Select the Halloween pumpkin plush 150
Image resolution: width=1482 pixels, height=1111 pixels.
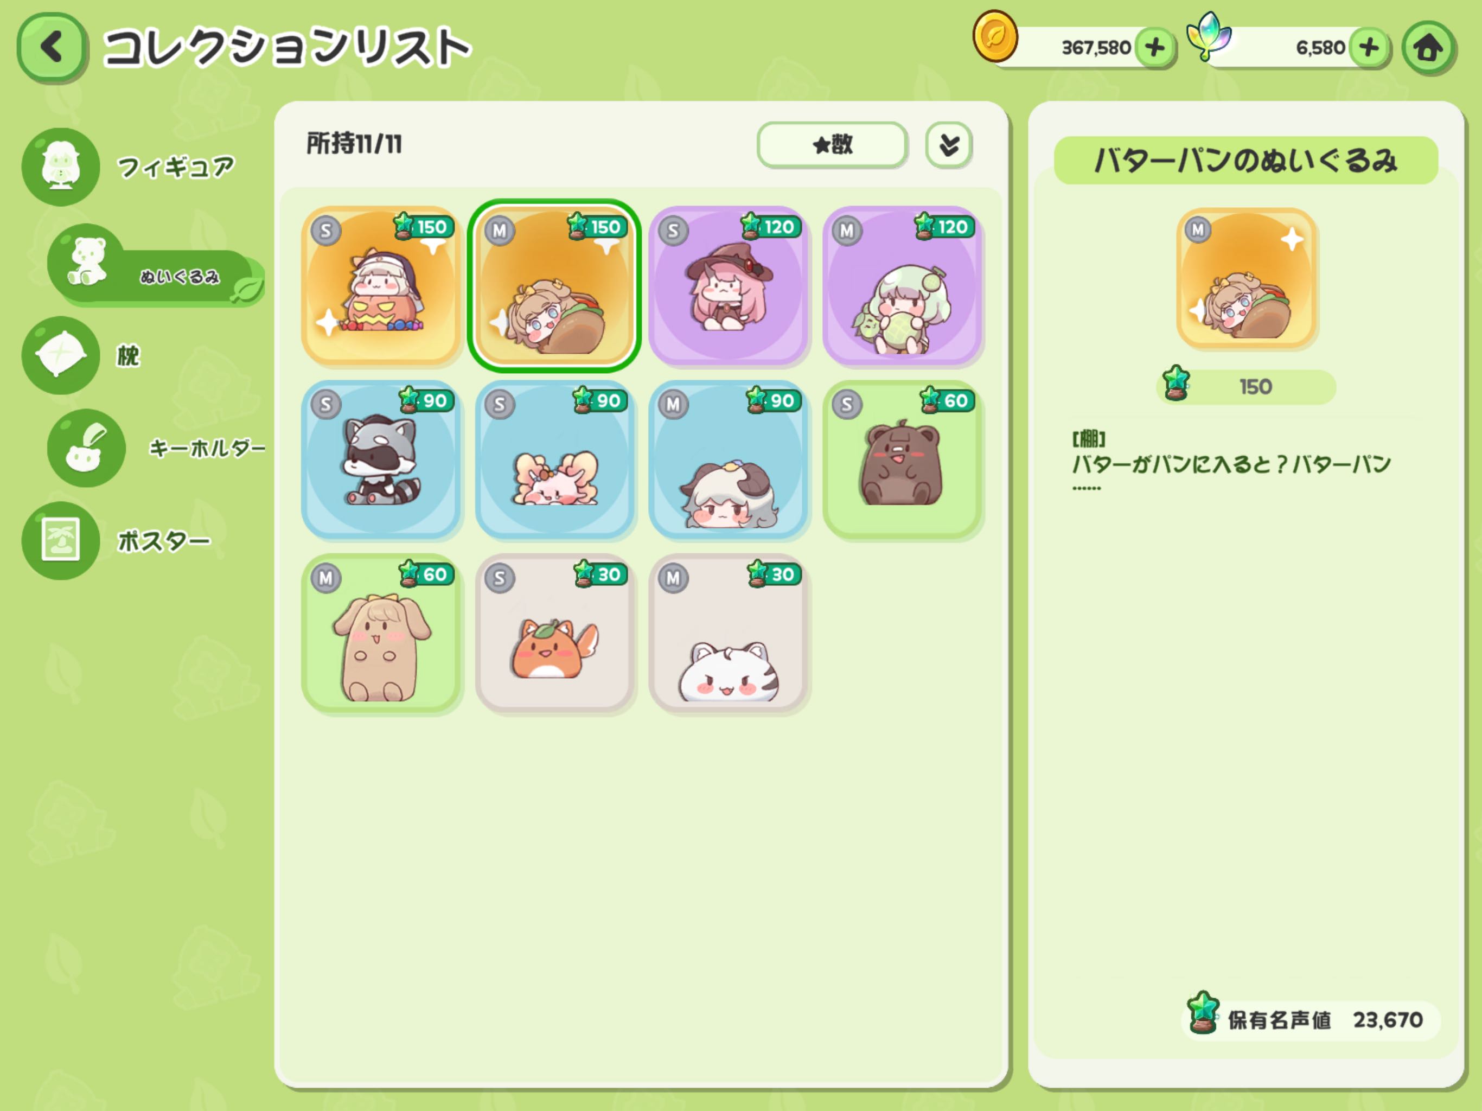point(381,285)
